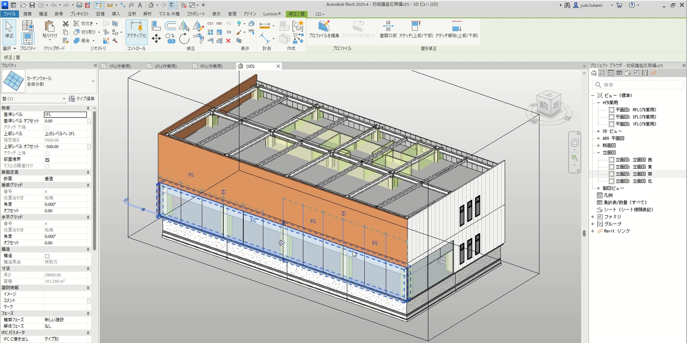Click the red X Delete icon
This screenshot has width=687, height=343.
tap(228, 40)
